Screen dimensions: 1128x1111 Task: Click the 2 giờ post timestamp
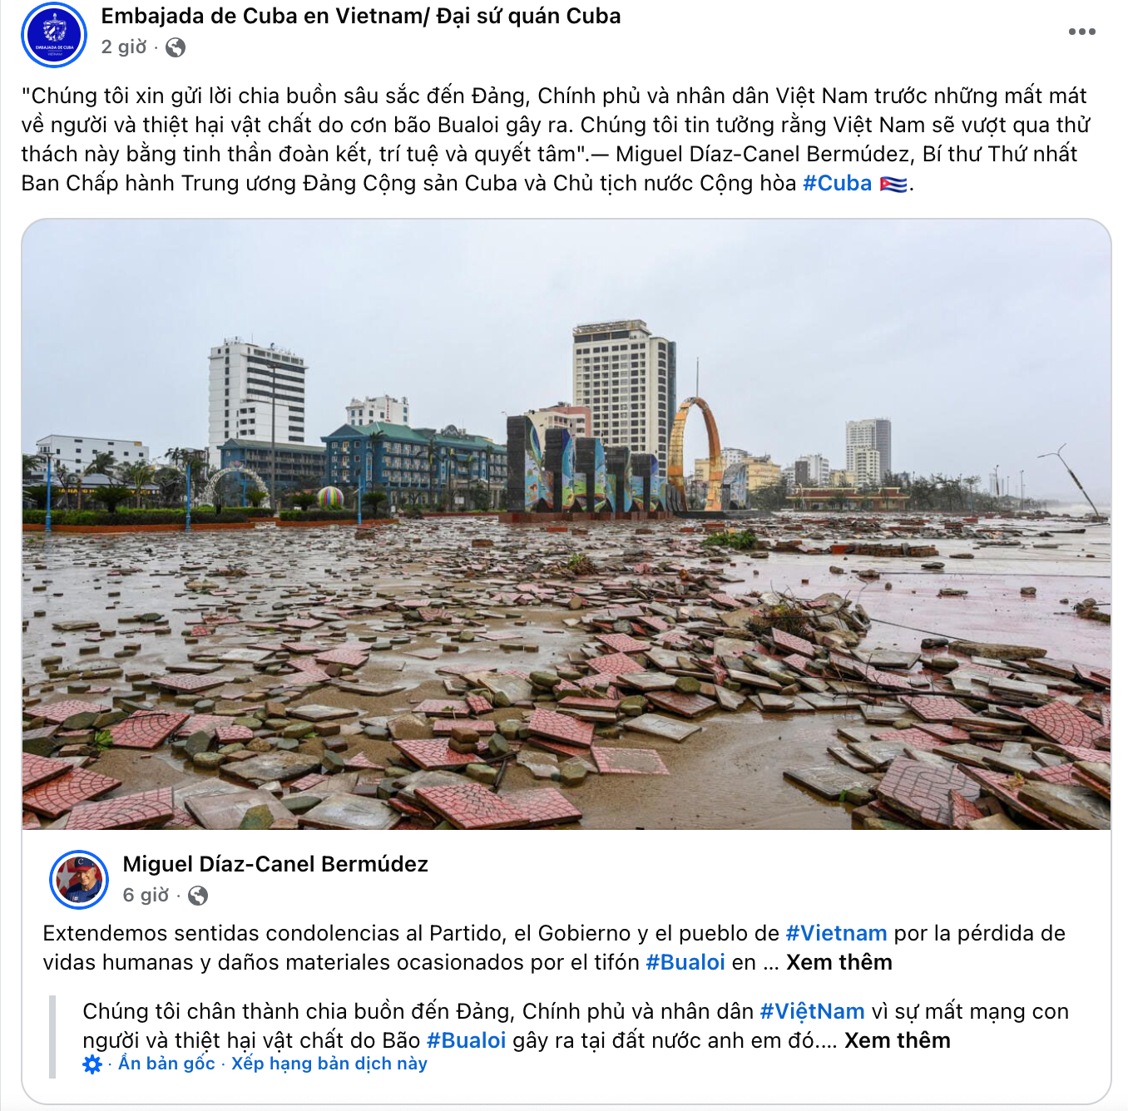coord(124,47)
